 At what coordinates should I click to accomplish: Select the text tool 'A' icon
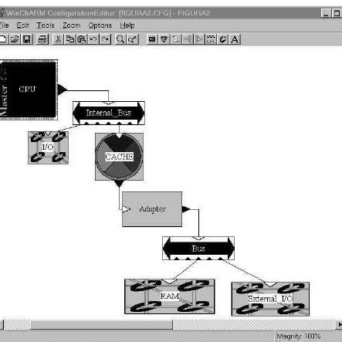[x=235, y=39]
